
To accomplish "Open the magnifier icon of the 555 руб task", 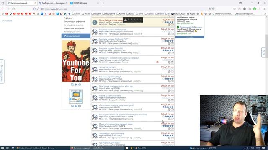I will [95, 32].
